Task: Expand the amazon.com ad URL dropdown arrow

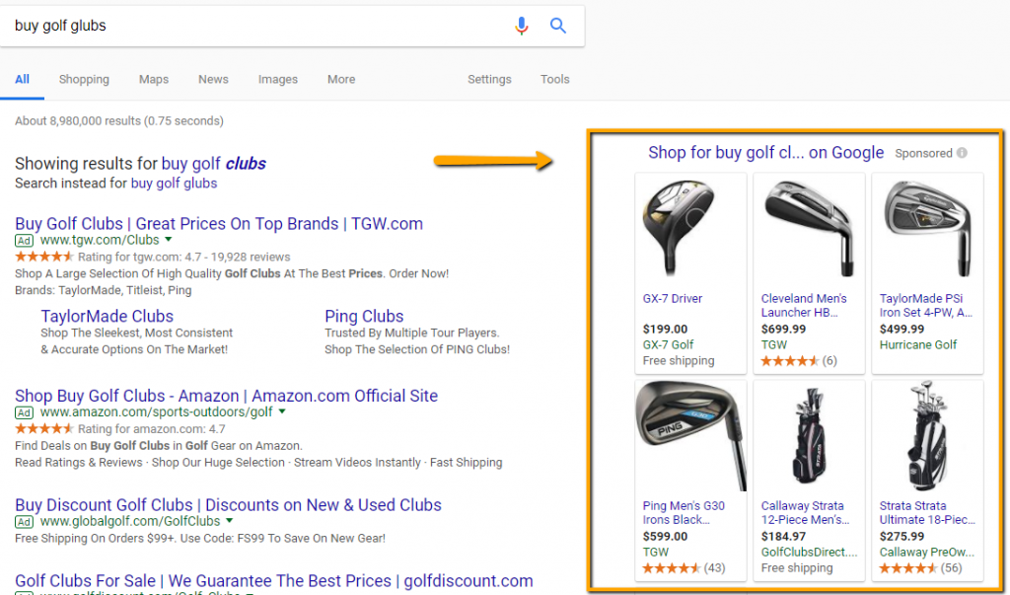Action: click(281, 411)
